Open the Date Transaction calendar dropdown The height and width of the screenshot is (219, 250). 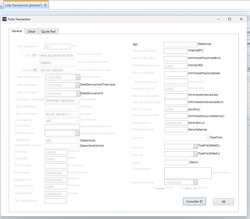(x=78, y=77)
